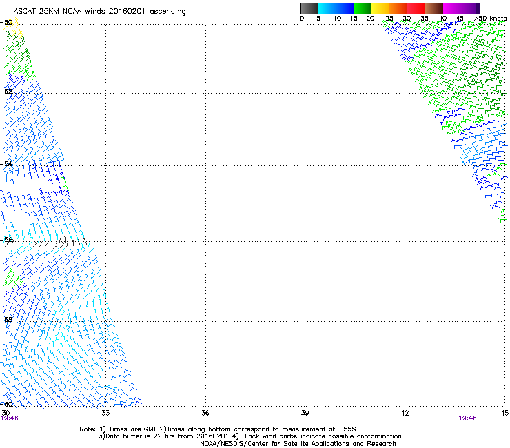Choose the red 30-35 knots legend segment
510x448 pixels.
pos(416,8)
